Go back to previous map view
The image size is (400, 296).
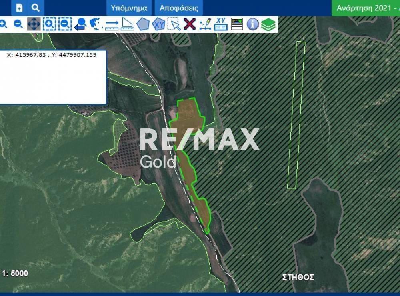(80, 24)
